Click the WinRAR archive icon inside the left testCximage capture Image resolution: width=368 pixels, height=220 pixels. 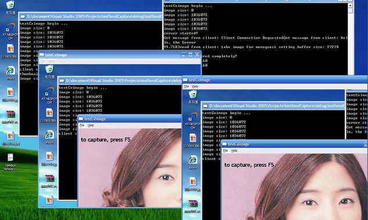[49, 178]
